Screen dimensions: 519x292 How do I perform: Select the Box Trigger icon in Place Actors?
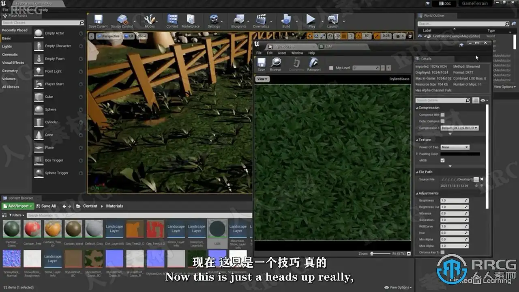[x=39, y=160]
